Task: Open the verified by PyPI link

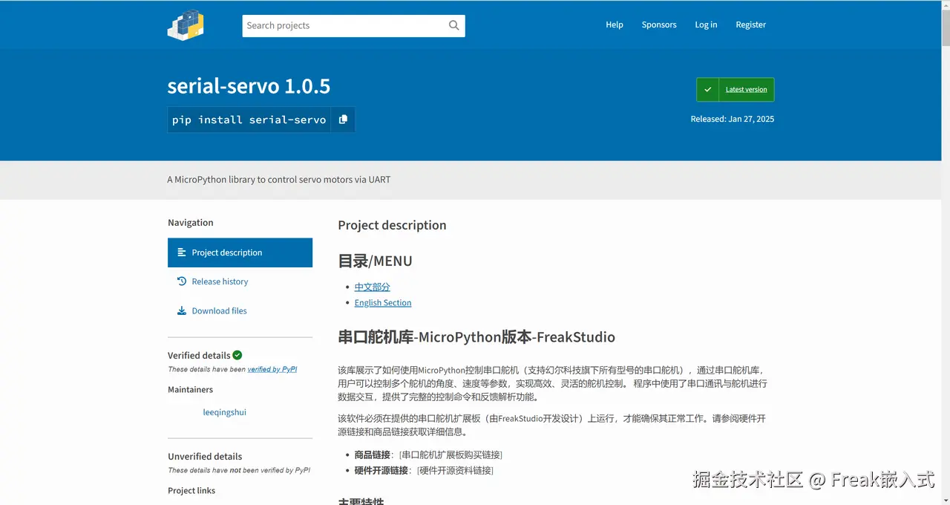Action: tap(272, 369)
